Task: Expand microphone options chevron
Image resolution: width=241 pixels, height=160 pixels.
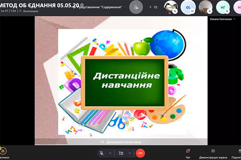Action: 110,153
